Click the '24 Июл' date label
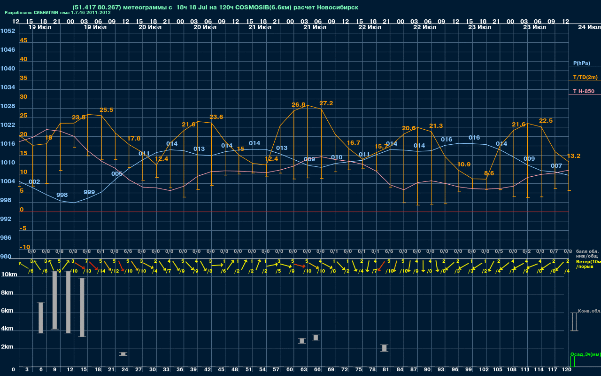 tap(588, 27)
